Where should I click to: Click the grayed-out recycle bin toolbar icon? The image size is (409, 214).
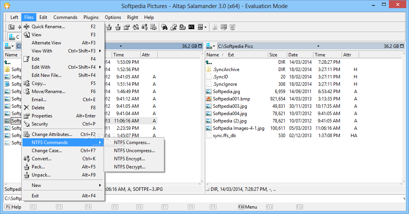click(232, 27)
